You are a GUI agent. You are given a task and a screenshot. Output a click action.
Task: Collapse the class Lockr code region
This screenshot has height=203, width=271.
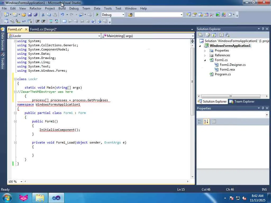15,79
